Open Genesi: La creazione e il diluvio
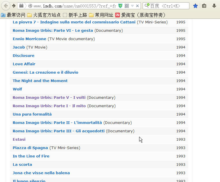Image resolution: width=220 pixels, height=182 pixels. tap(45, 72)
